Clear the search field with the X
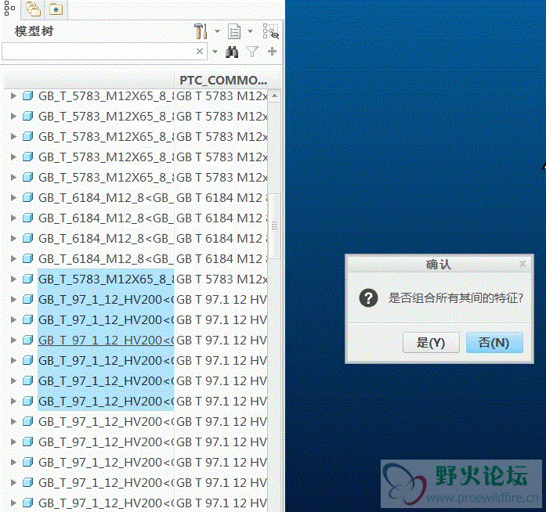The image size is (546, 512). [200, 52]
